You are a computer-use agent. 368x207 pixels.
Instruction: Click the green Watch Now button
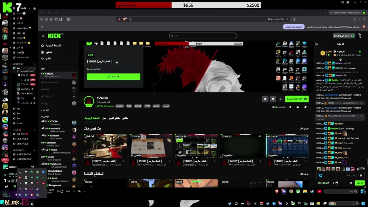click(114, 76)
